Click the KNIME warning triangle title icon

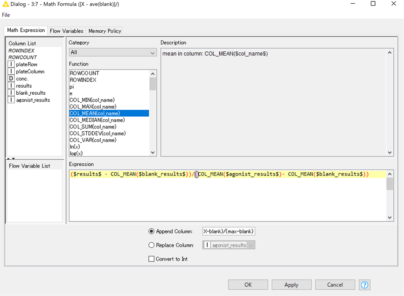(6, 4)
